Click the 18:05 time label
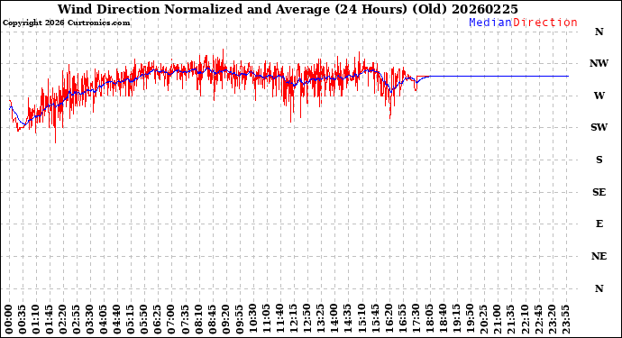The height and width of the screenshot is (338, 622). (x=429, y=319)
